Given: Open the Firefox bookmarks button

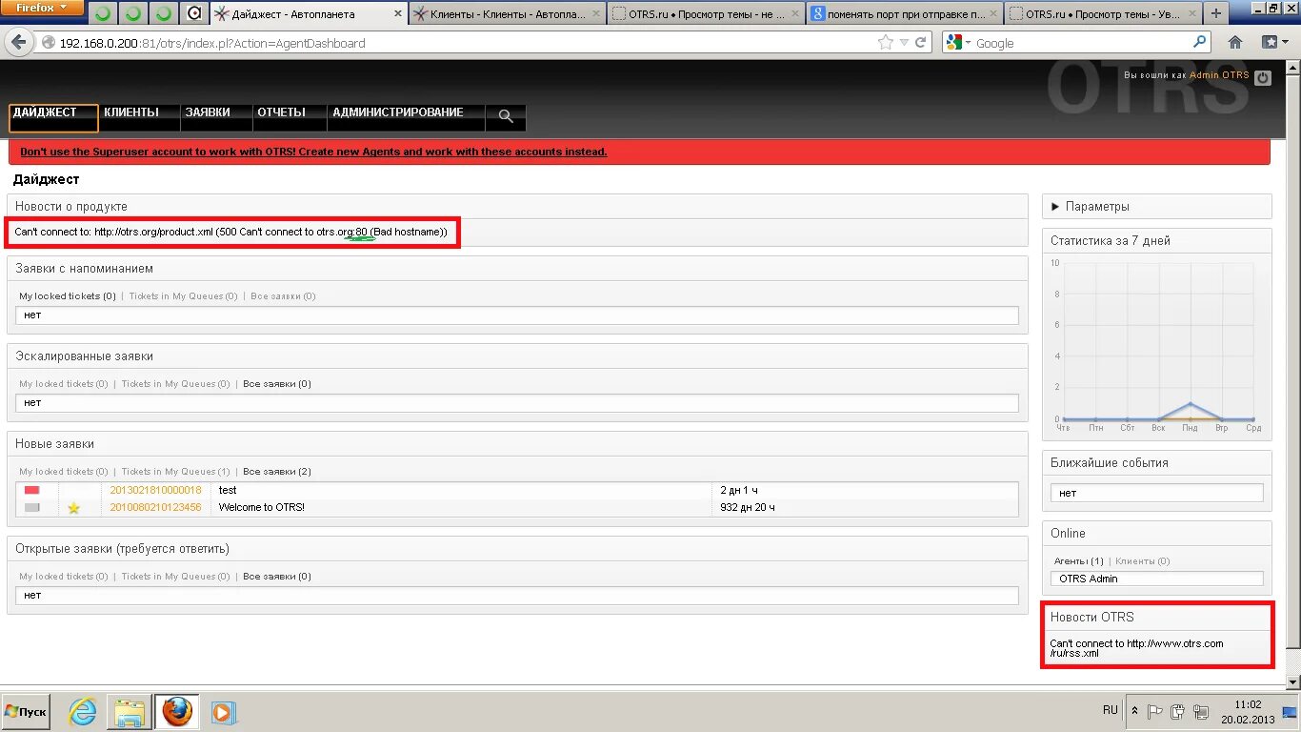Looking at the screenshot, I should [x=1273, y=43].
